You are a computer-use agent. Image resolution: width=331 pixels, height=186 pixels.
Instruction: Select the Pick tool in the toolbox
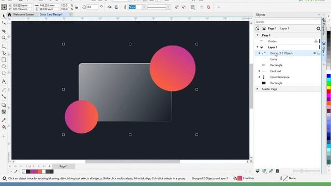point(4,16)
